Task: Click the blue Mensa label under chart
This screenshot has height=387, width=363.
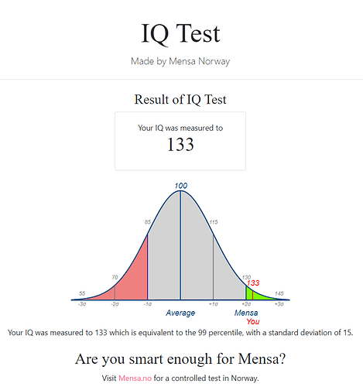Action: click(246, 313)
